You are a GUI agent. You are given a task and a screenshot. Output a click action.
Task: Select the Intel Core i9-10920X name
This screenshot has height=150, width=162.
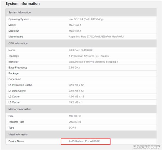81,50
